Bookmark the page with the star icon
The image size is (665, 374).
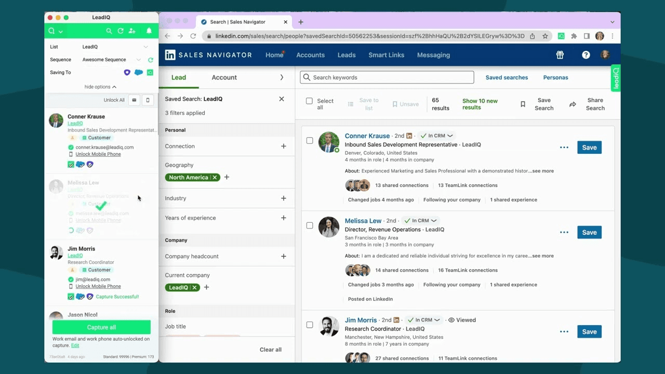coord(545,36)
